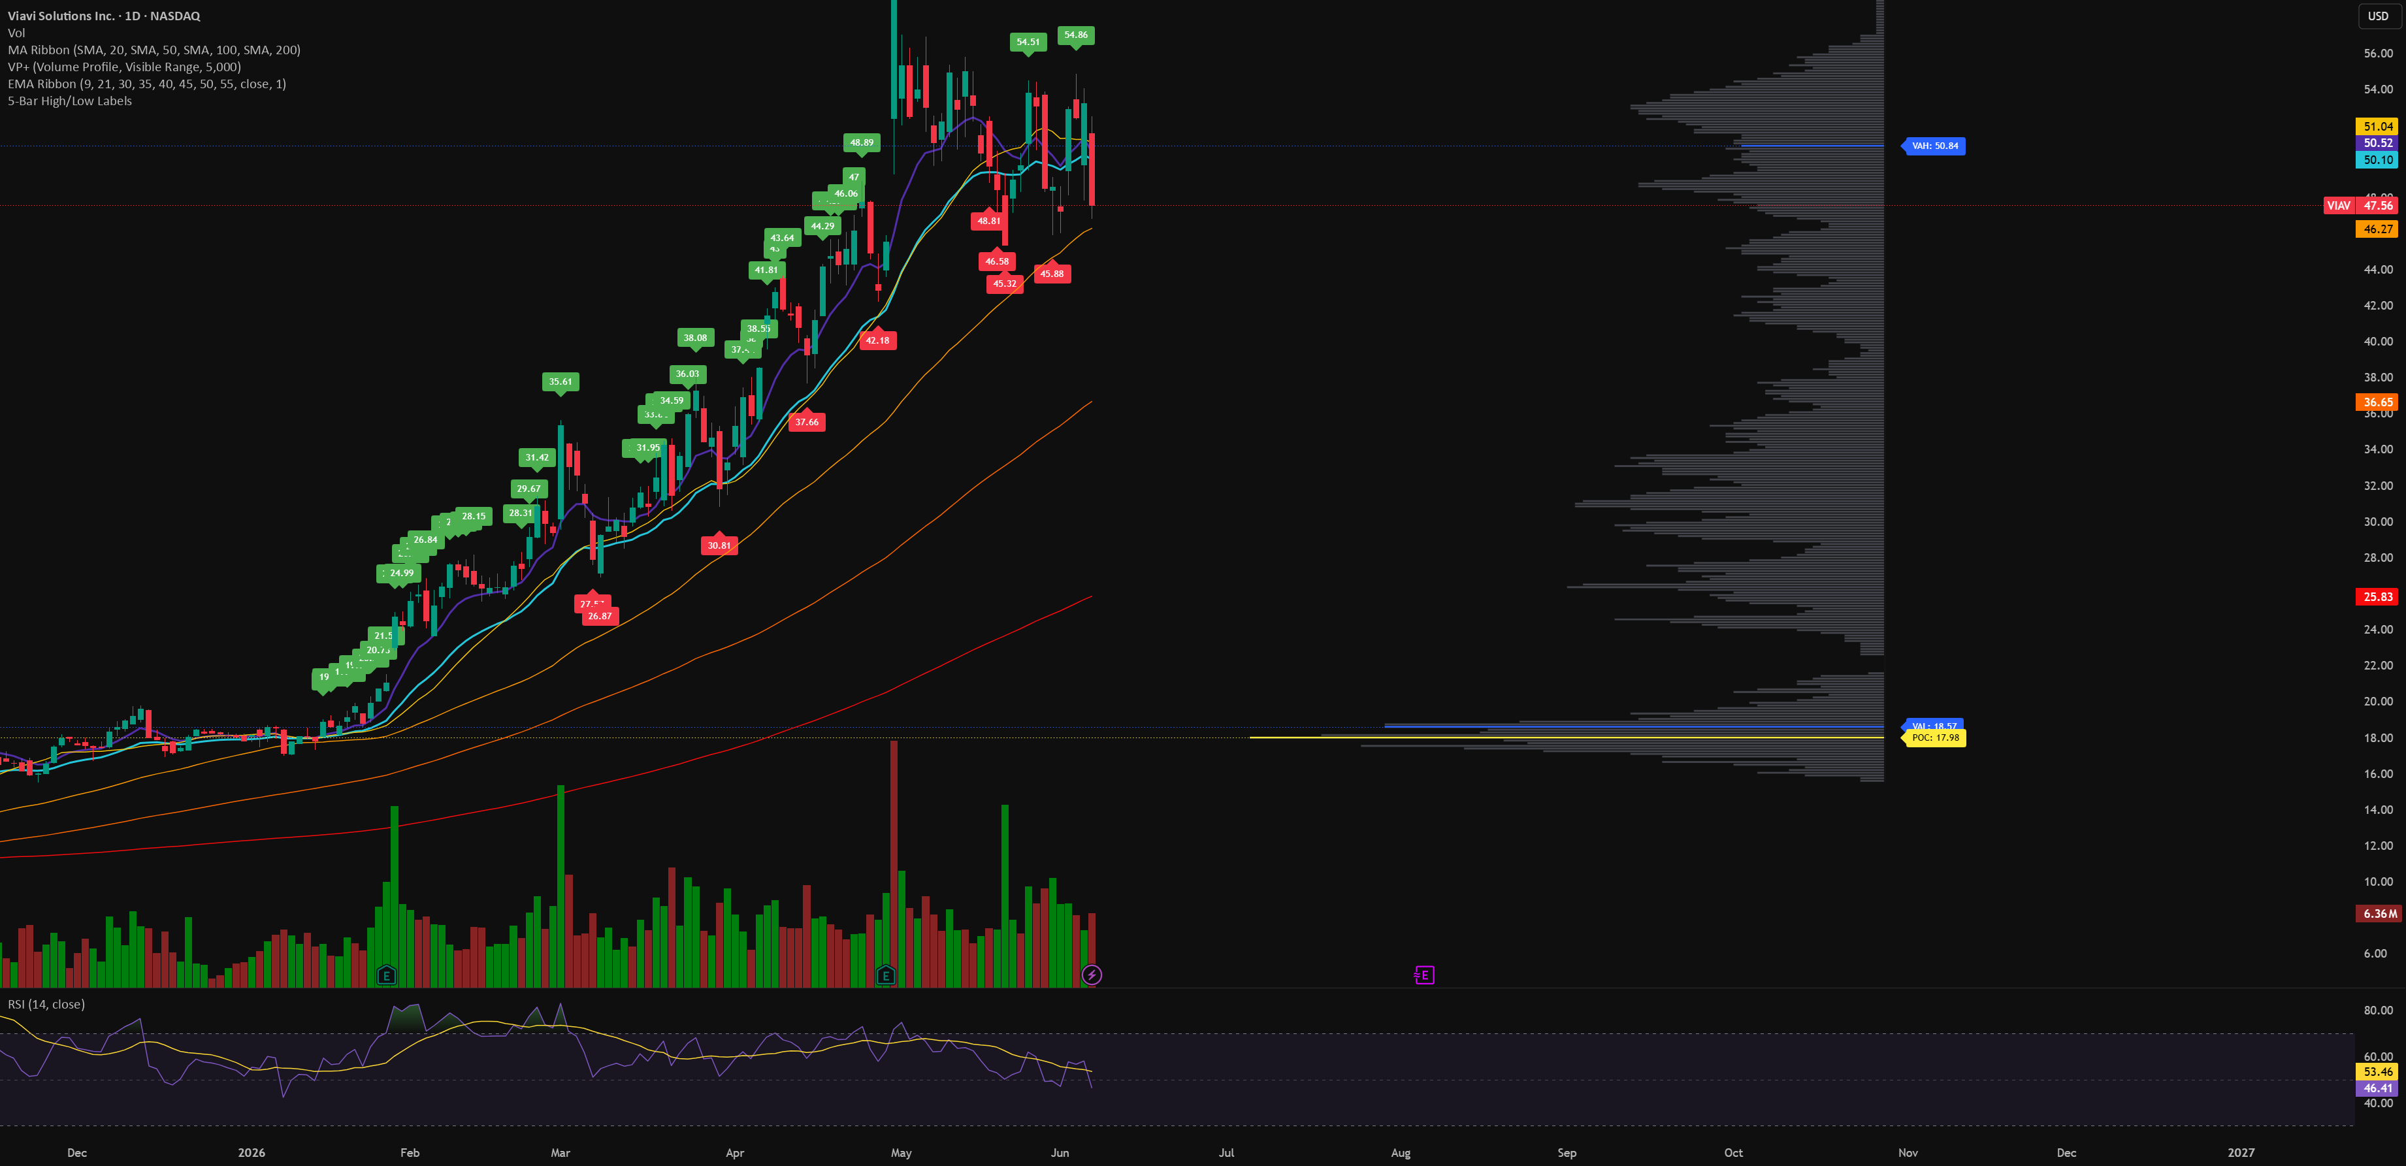The width and height of the screenshot is (2406, 1166).
Task: Click the 6.36M volume label
Action: tap(2378, 914)
